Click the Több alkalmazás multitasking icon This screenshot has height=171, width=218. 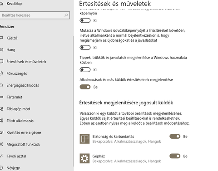click(x=1, y=121)
